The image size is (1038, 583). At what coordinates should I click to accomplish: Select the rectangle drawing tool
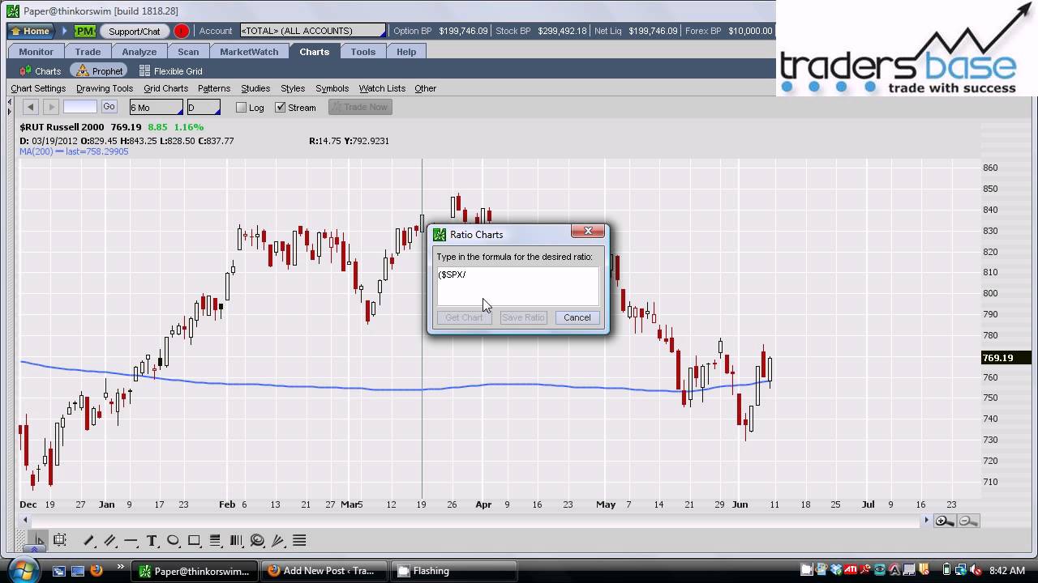(x=194, y=540)
